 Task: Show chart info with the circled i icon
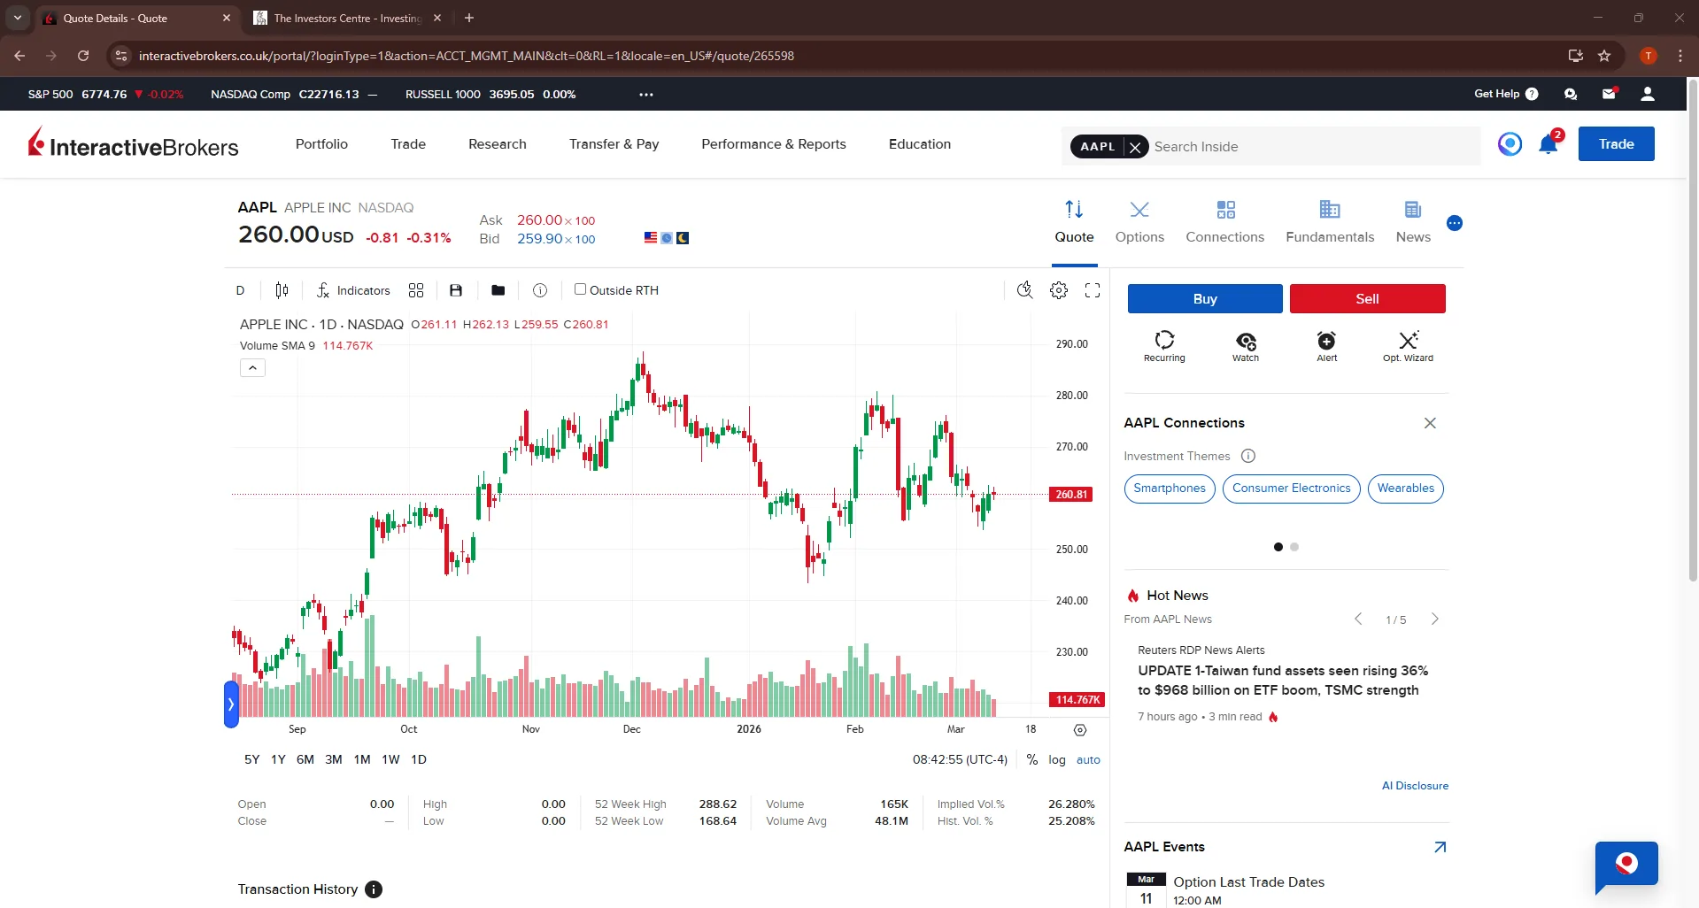(x=540, y=290)
